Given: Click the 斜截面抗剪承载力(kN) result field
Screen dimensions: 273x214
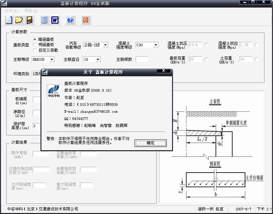Looking at the screenshot, I should coord(88,170).
